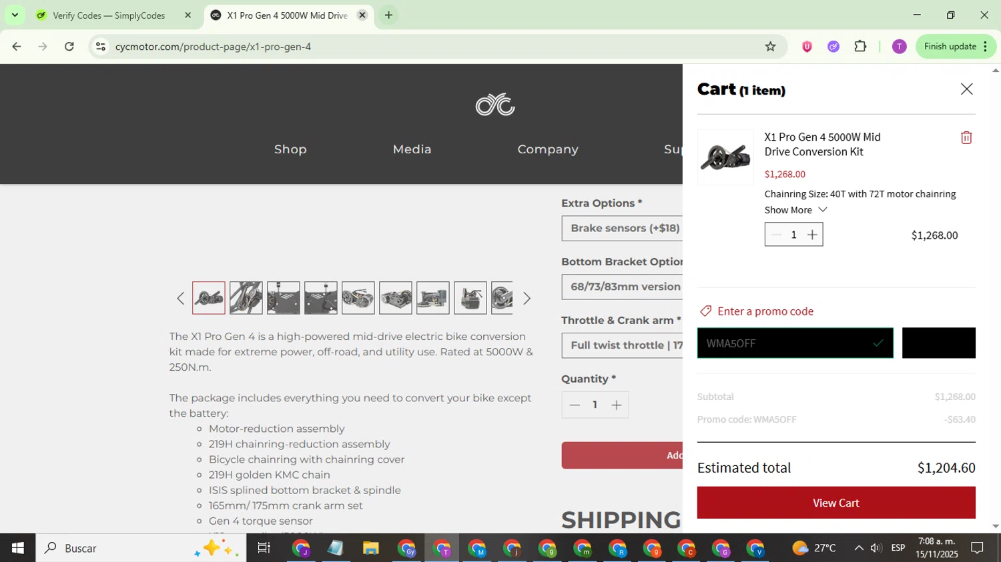Close the cart panel
This screenshot has width=1001, height=562.
[966, 89]
